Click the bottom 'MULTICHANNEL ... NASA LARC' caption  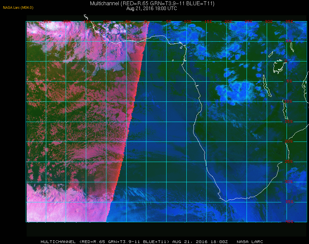coord(152,242)
